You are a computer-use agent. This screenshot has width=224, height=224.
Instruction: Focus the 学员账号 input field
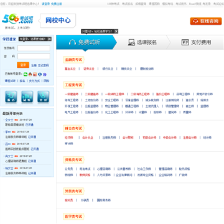[34, 48]
